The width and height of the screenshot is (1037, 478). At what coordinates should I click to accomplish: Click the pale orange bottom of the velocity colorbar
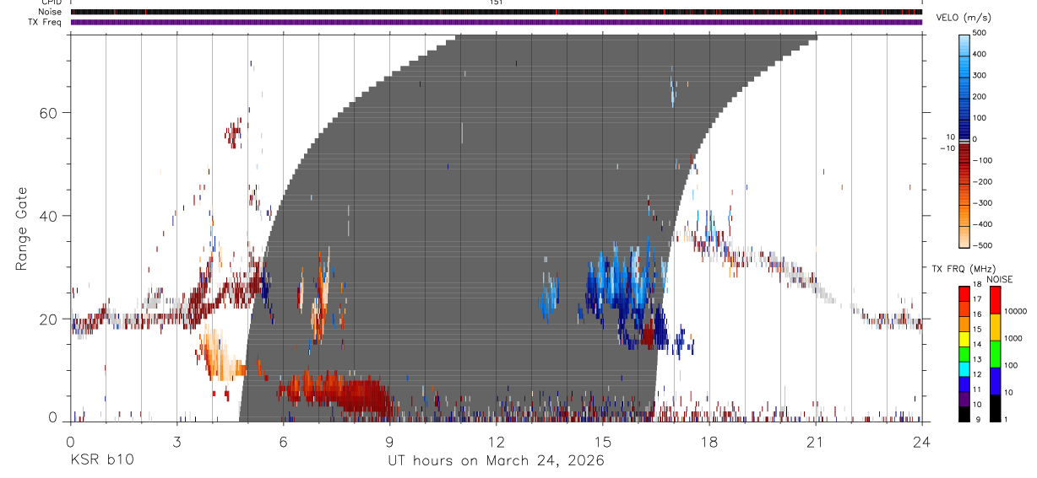click(x=964, y=236)
